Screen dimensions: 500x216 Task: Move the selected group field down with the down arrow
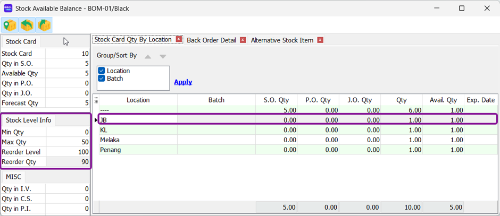[x=163, y=56]
